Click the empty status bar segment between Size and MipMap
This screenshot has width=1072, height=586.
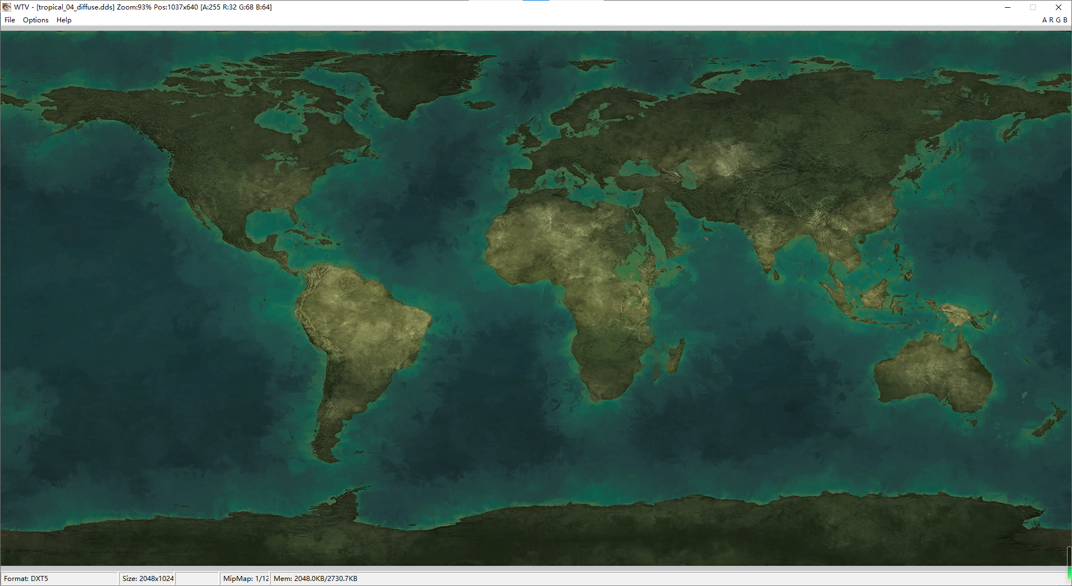point(197,579)
